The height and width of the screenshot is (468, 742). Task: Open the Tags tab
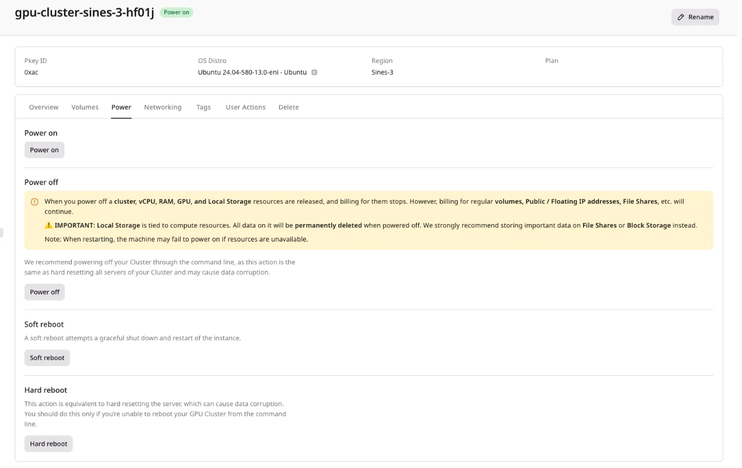203,107
